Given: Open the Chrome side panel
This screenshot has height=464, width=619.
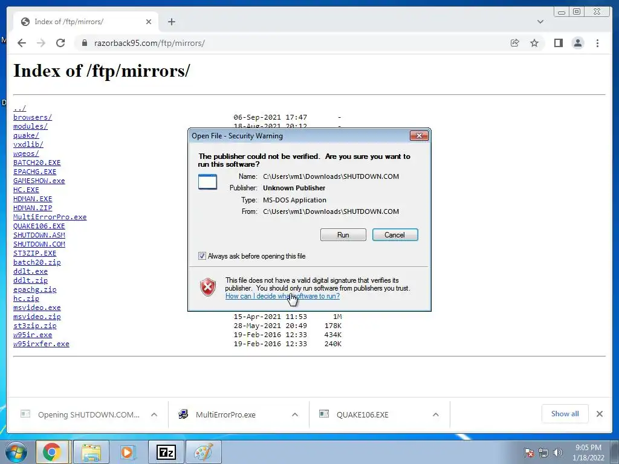Looking at the screenshot, I should (x=558, y=43).
